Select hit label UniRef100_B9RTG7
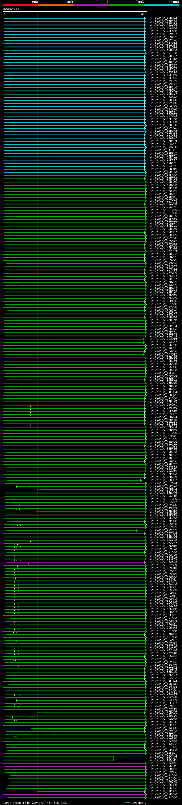The width and height of the screenshot is (182, 805). click(163, 279)
